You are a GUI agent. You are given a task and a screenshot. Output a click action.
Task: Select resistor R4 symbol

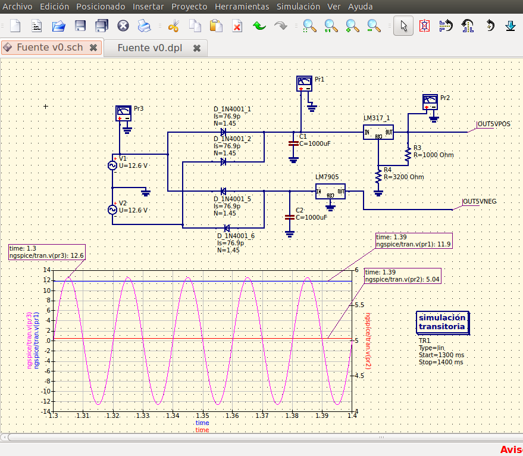tap(378, 177)
